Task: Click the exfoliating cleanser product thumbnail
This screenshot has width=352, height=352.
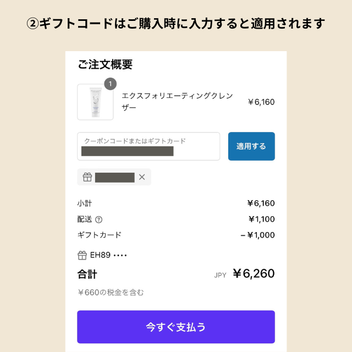Action: point(95,102)
